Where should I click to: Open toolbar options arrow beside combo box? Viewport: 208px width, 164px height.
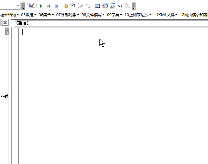(23, 6)
